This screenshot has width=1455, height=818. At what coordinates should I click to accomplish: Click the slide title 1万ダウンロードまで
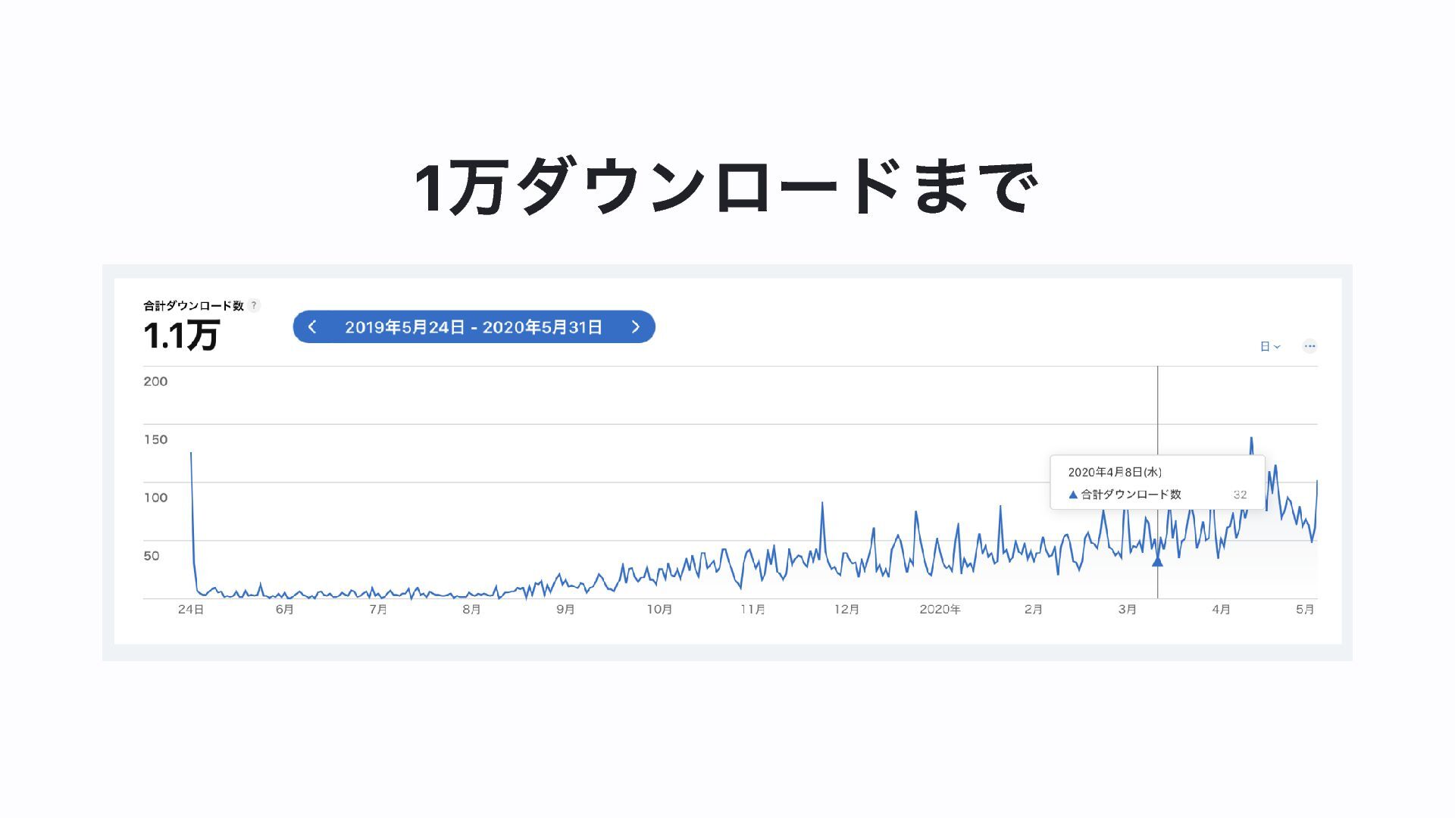(x=726, y=187)
